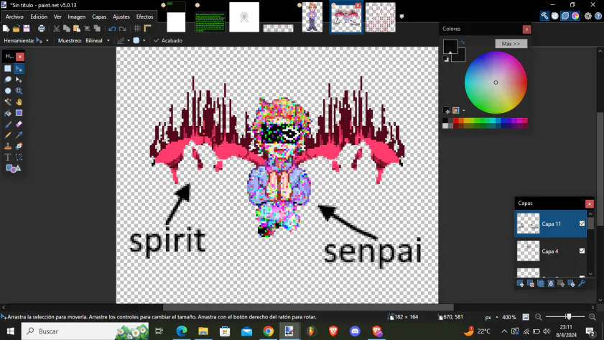Toggle the History window button top-right
This screenshot has height=340, width=604.
(554, 16)
